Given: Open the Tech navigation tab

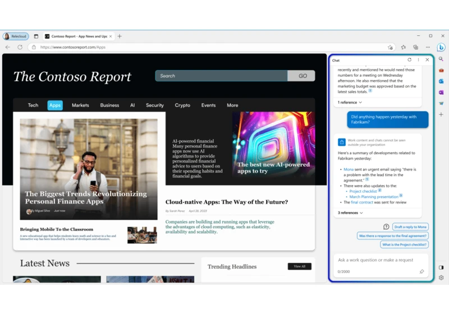Looking at the screenshot, I should (x=33, y=105).
